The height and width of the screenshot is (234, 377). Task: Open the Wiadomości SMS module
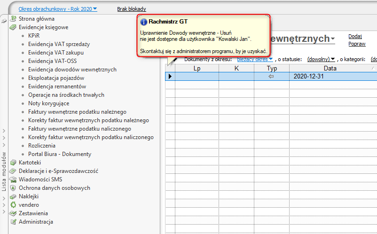coord(40,179)
